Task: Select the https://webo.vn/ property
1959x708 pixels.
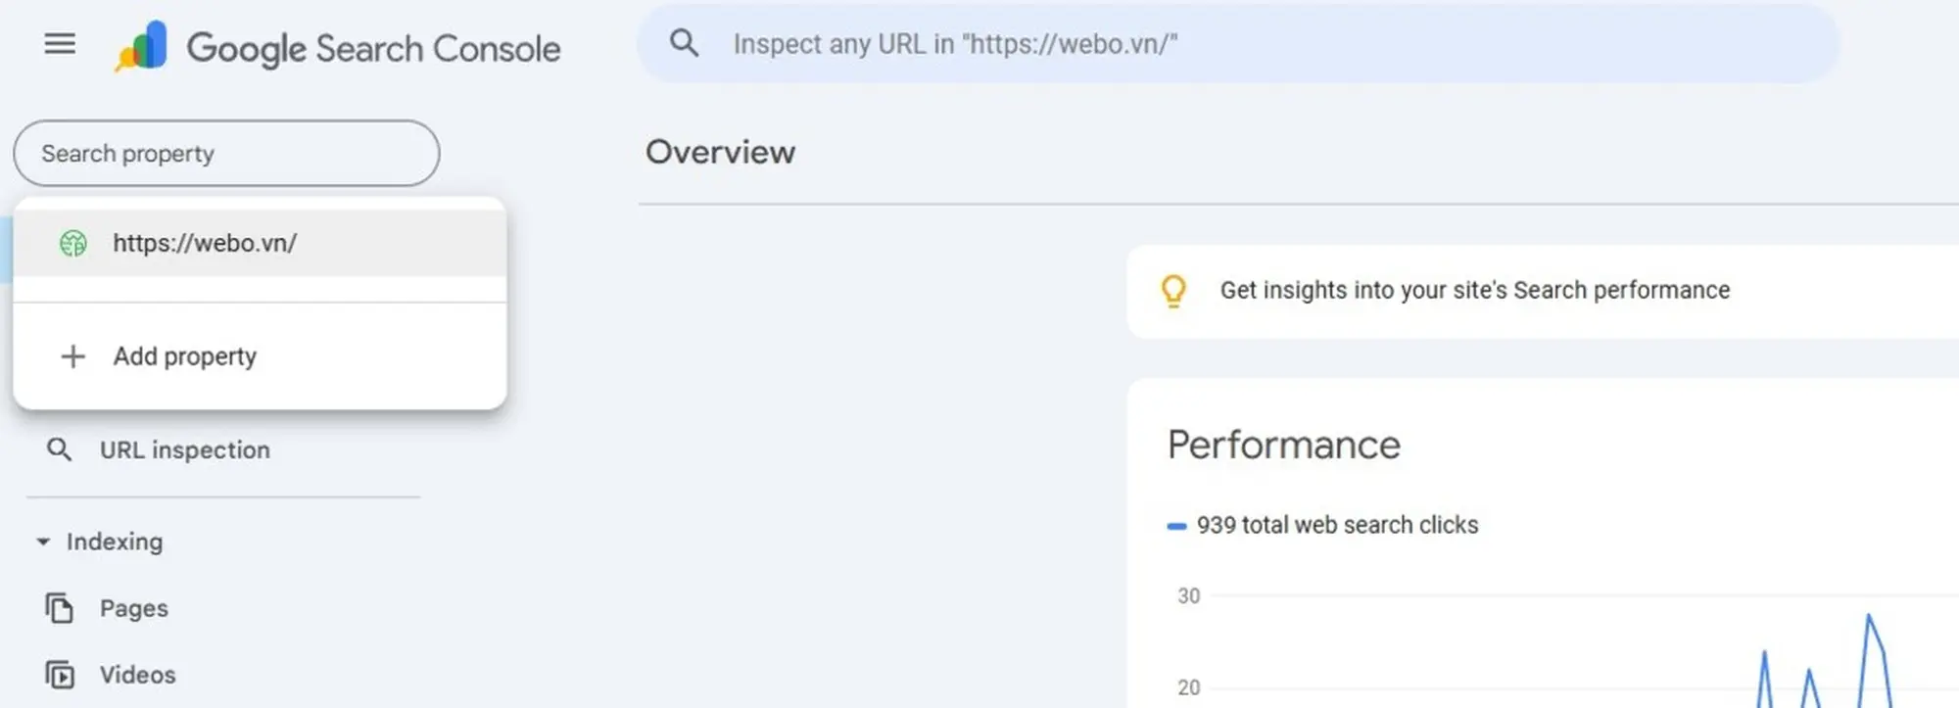Action: point(261,243)
